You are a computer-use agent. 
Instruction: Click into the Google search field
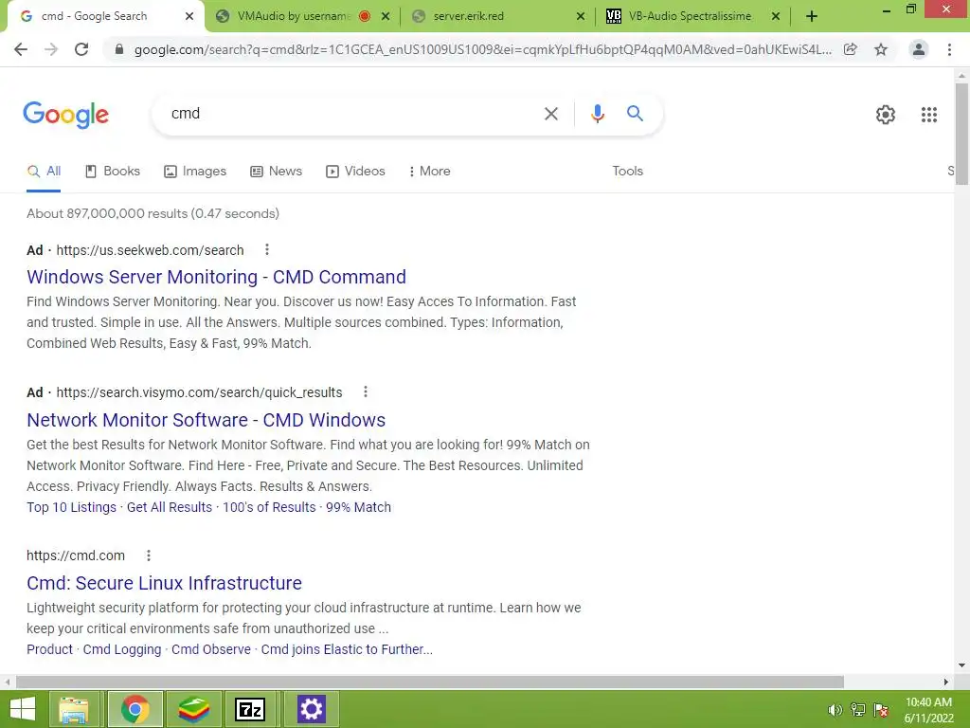coord(352,114)
